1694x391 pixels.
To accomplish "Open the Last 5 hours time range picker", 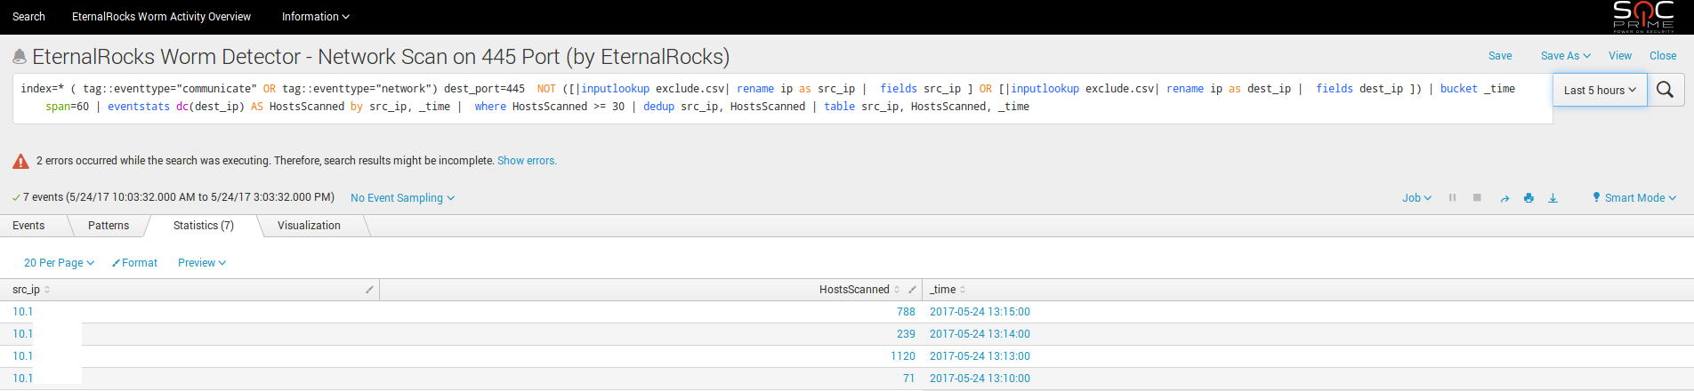I will coord(1599,90).
